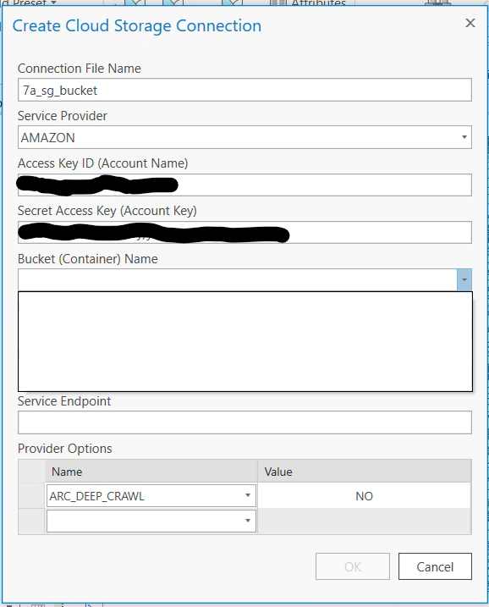Click the Cancel button
Image resolution: width=489 pixels, height=607 pixels.
[x=435, y=566]
